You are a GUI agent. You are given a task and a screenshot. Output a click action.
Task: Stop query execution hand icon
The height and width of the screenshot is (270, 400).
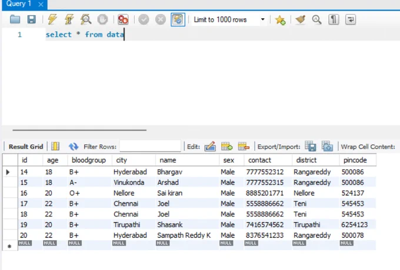(102, 19)
